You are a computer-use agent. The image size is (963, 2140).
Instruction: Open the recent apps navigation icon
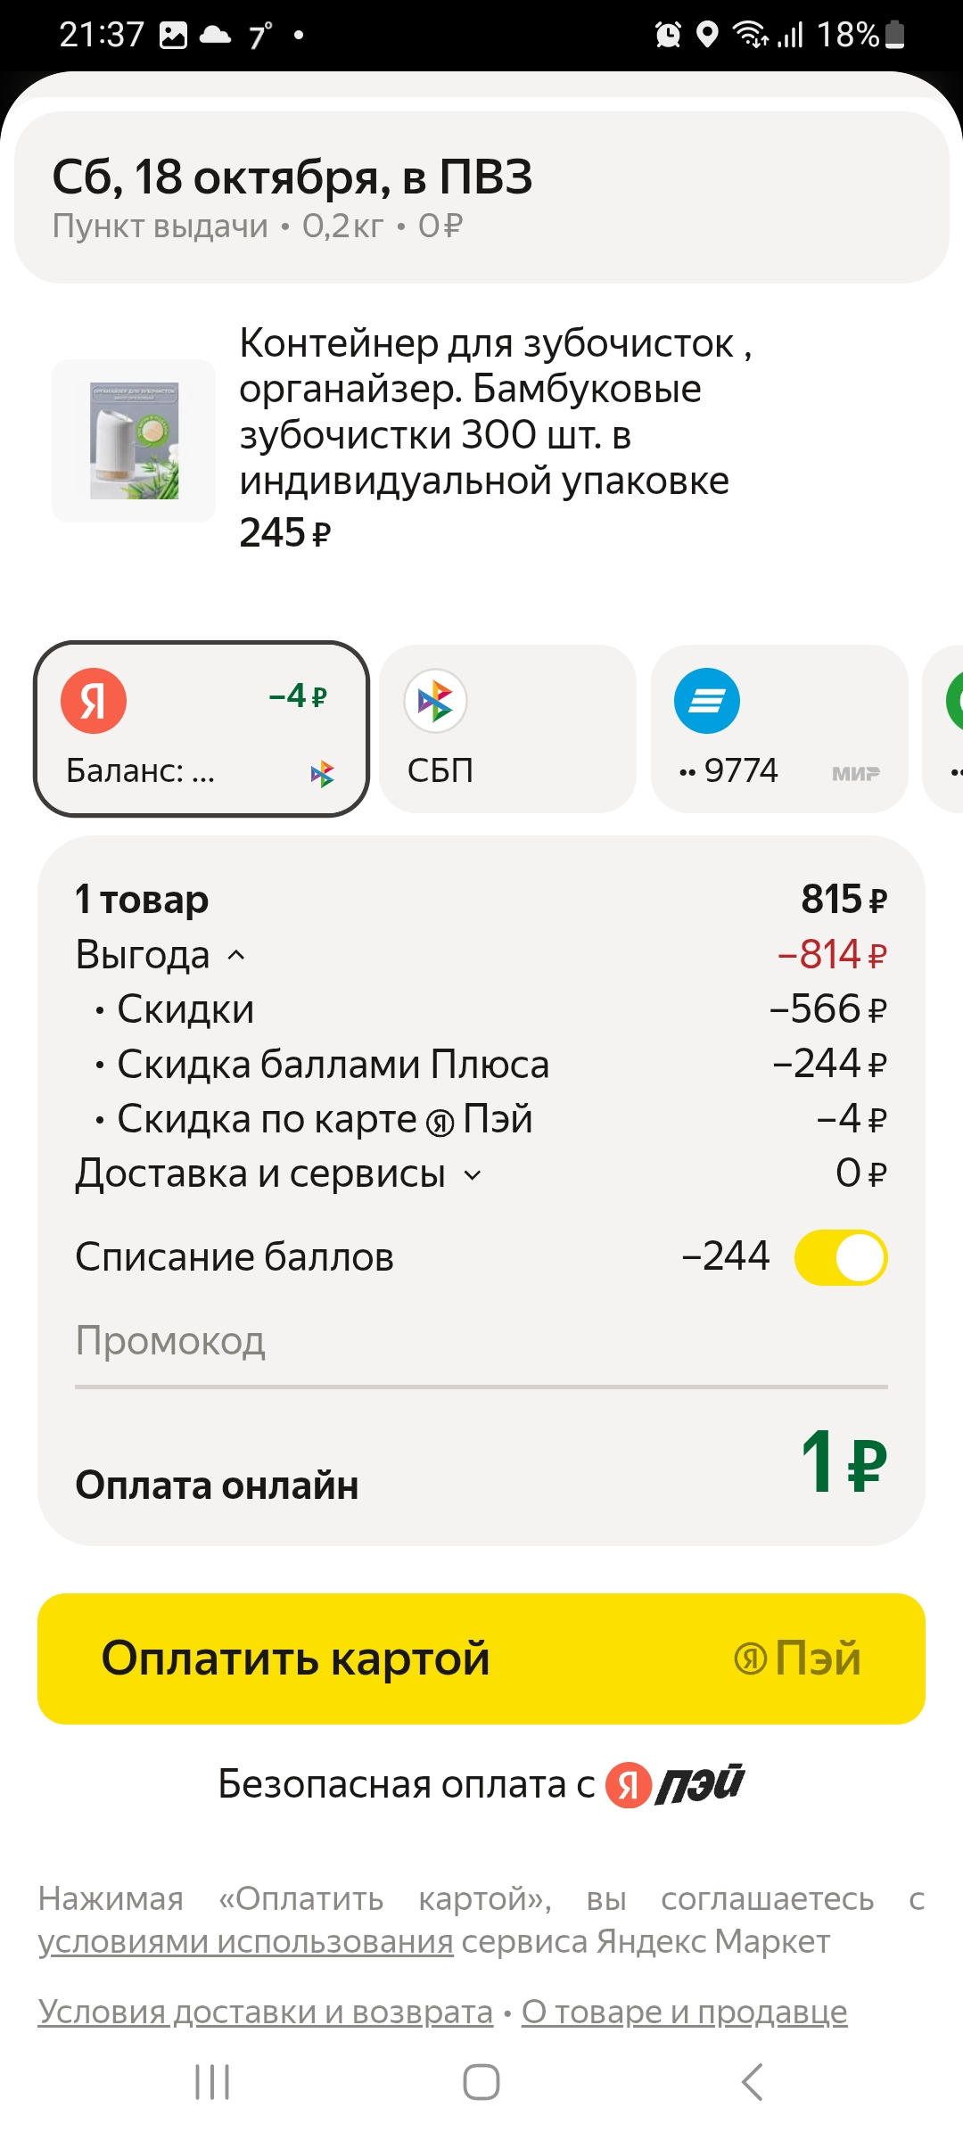[x=212, y=2082]
